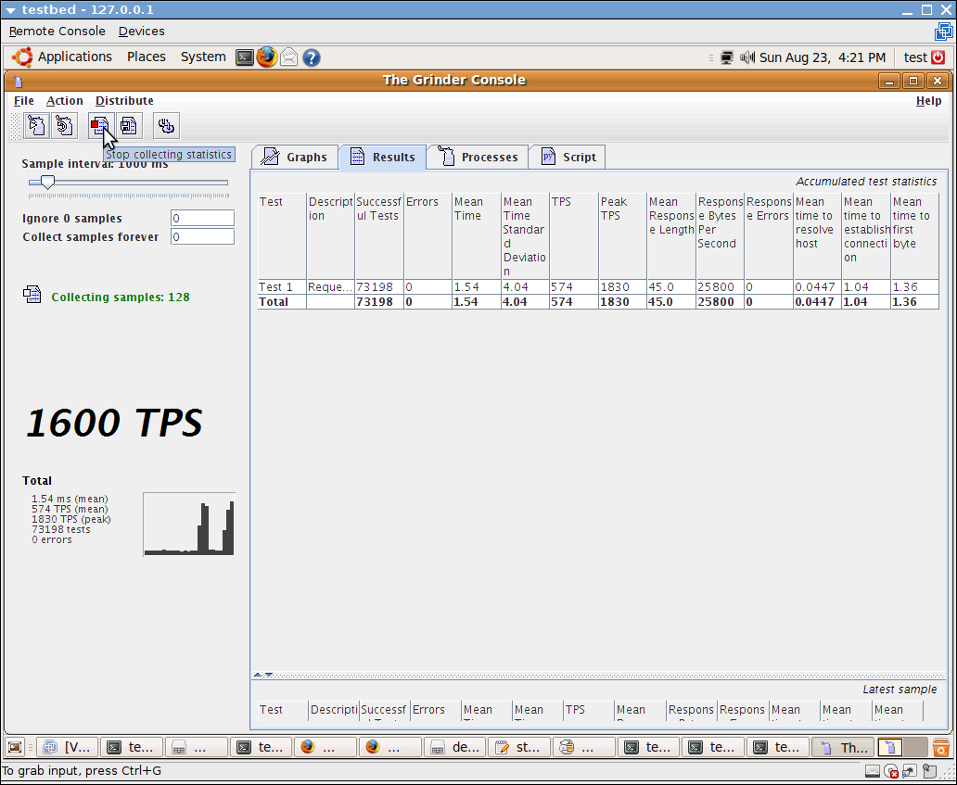Open the Remote Console menu
The width and height of the screenshot is (957, 785).
point(57,32)
